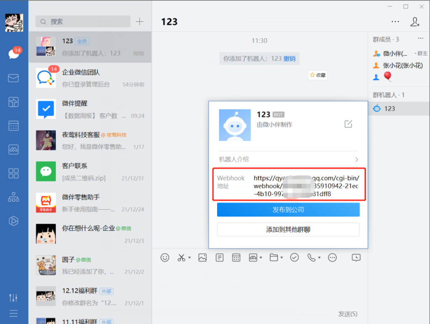Open the Mail icon in sidebar
430x324 pixels.
coord(13,78)
